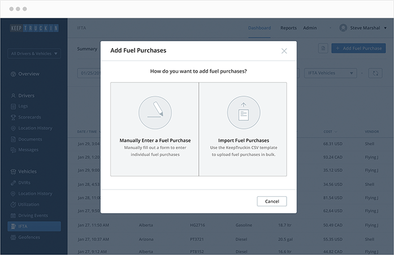
Task: Select the Summary tab
Action: (87, 49)
